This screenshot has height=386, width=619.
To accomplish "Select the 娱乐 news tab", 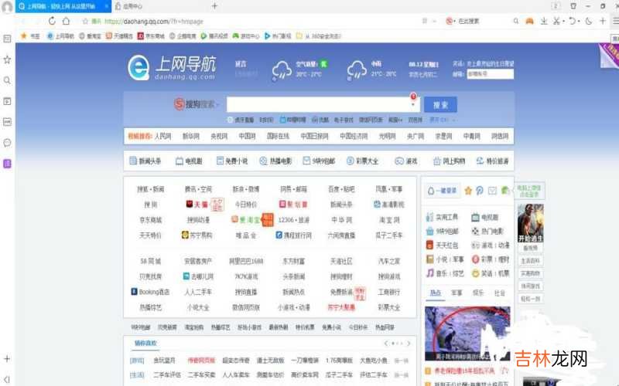I will 478,293.
